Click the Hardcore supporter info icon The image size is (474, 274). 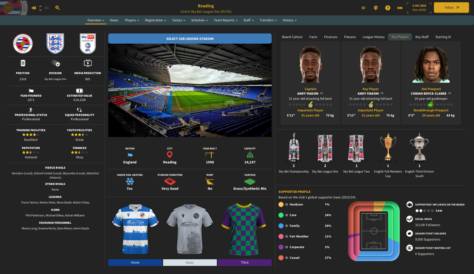287,204
